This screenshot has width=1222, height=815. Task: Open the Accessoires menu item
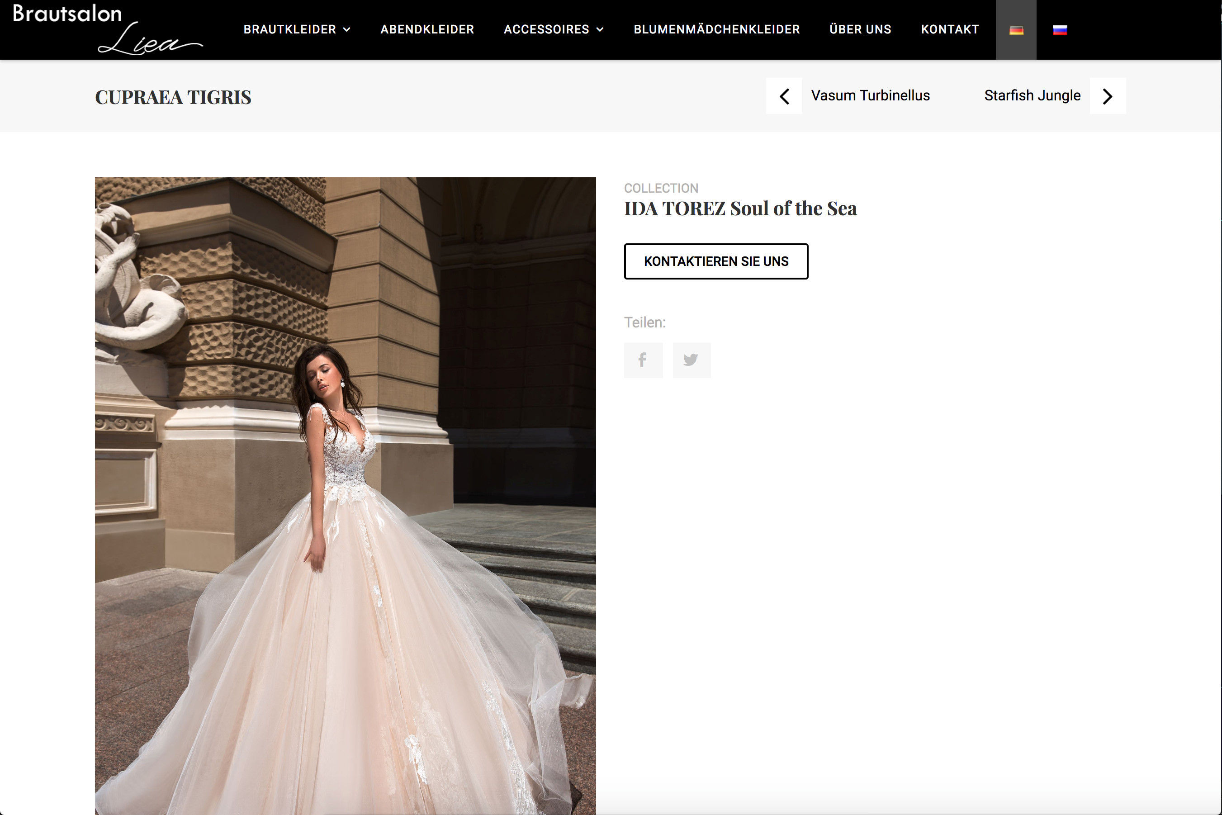pyautogui.click(x=546, y=30)
